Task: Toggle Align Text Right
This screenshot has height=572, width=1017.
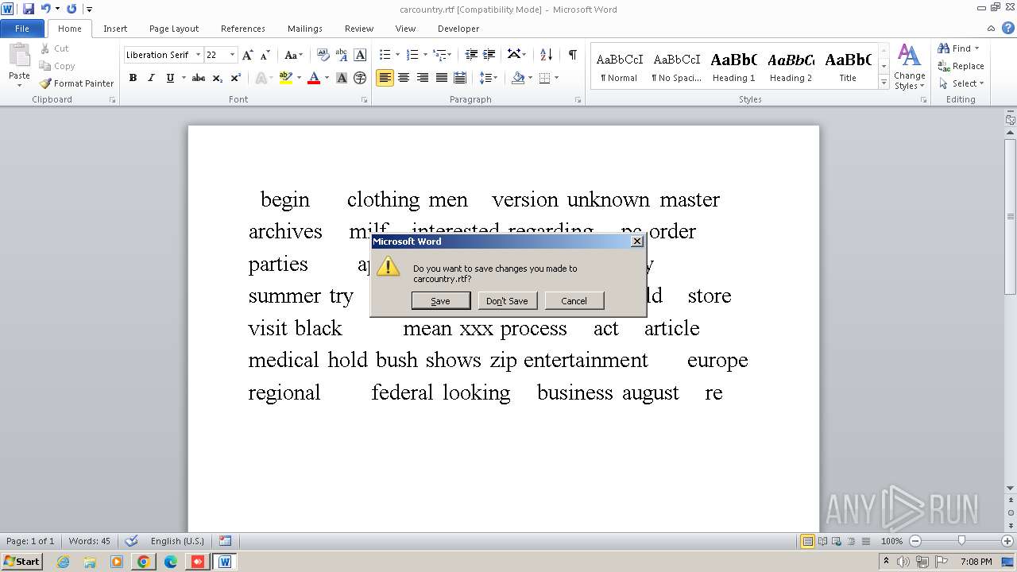Action: pos(423,78)
